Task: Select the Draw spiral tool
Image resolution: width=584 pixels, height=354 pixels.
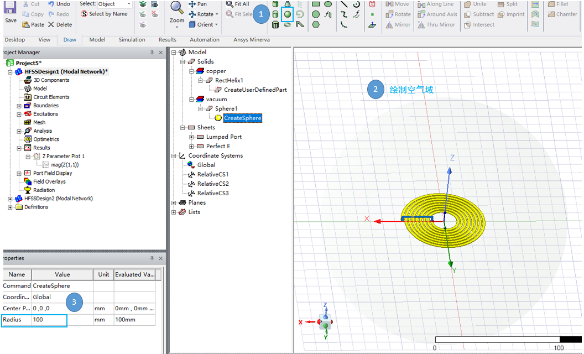Action: [299, 14]
